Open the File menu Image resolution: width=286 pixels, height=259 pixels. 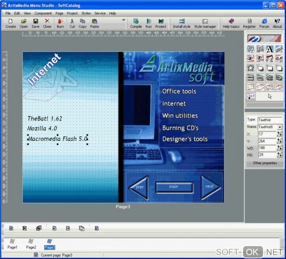coord(8,13)
